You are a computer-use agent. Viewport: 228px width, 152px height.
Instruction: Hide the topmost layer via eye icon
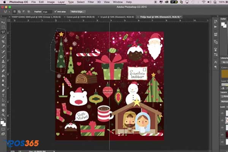[222, 113]
